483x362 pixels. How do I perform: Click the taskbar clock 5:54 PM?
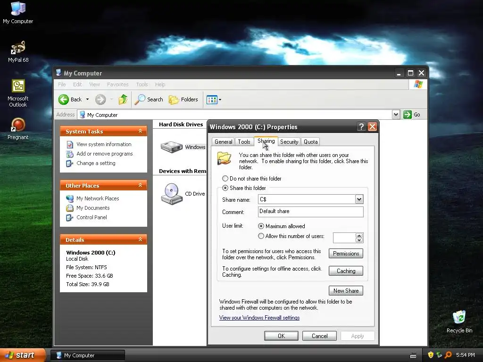(x=465, y=355)
